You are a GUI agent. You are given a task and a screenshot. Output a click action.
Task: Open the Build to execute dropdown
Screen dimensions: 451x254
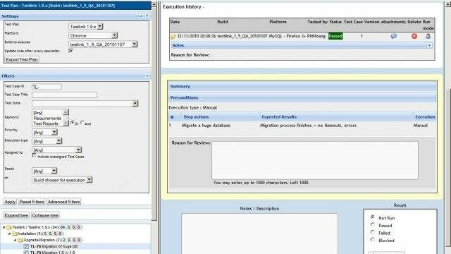click(x=103, y=44)
